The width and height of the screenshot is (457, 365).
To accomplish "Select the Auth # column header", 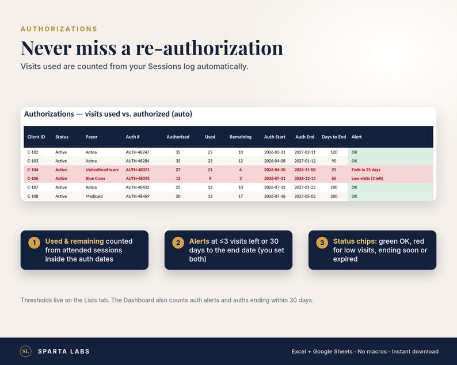I will [x=132, y=137].
